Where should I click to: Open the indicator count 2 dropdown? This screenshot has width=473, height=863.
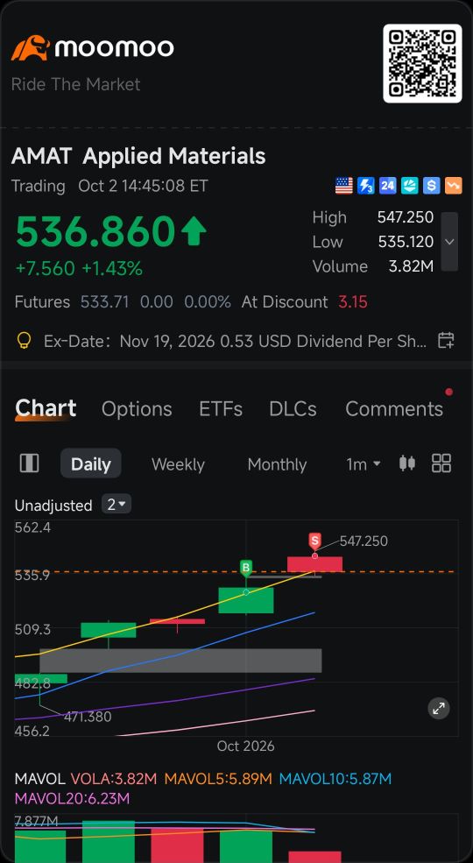pos(116,504)
